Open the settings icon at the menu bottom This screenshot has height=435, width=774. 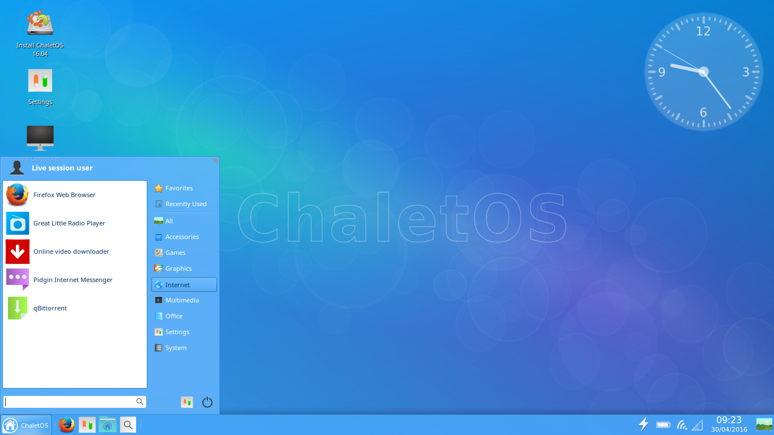click(x=187, y=402)
